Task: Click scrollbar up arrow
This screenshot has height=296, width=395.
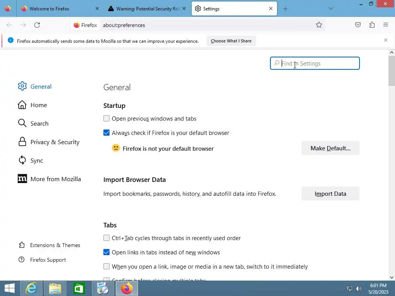Action: [x=392, y=52]
